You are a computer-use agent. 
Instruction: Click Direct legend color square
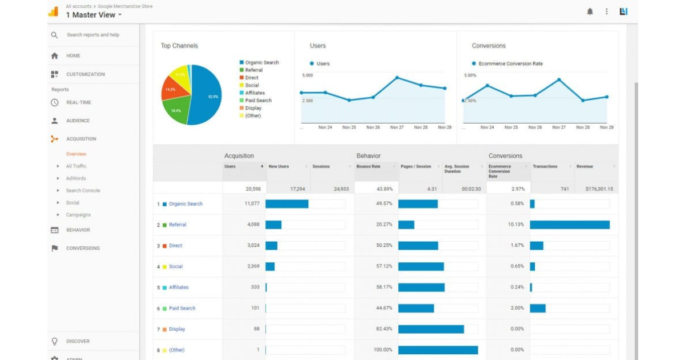pos(241,78)
